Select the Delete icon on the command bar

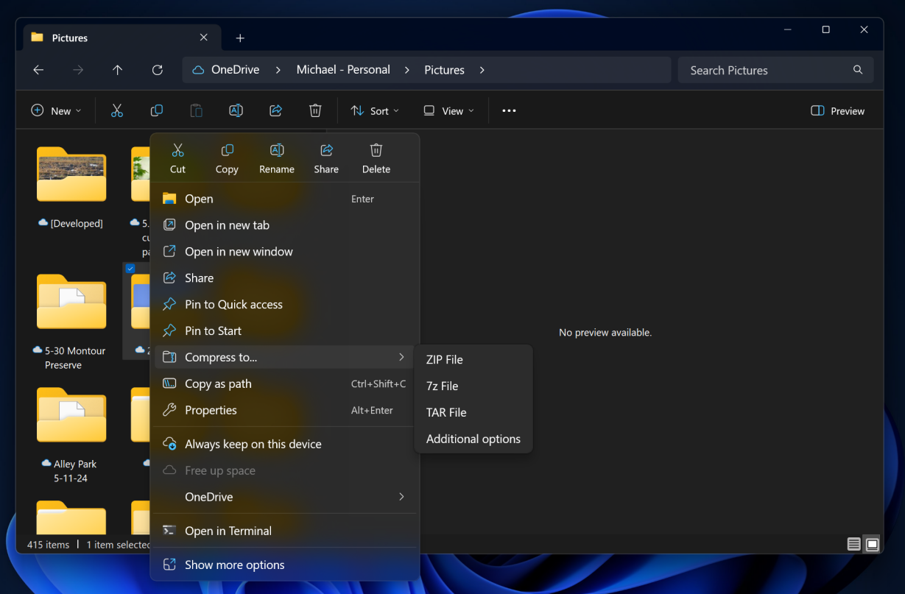click(x=315, y=110)
